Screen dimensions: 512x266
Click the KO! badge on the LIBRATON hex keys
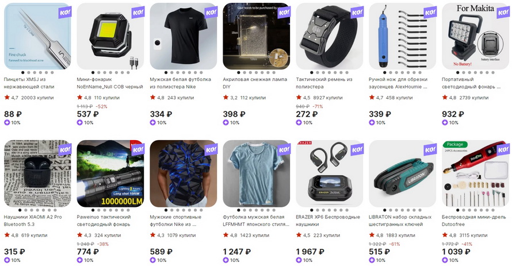coord(430,151)
